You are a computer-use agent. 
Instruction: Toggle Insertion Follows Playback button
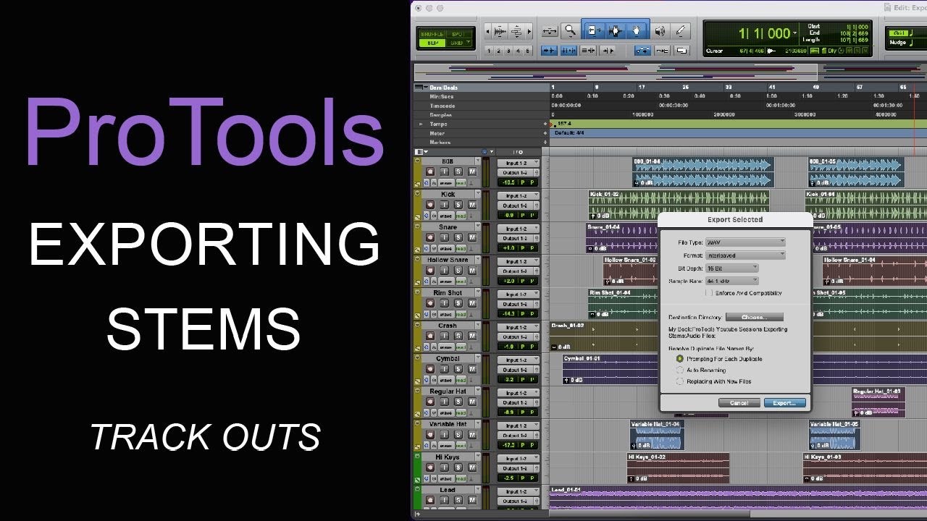[608, 51]
